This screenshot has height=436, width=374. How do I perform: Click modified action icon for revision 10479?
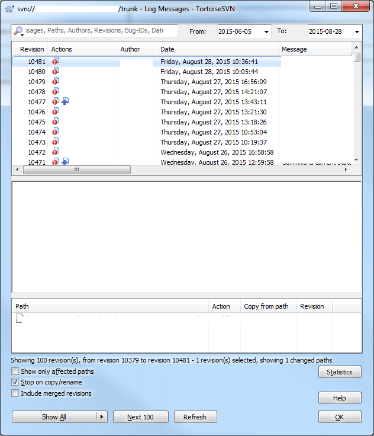56,81
